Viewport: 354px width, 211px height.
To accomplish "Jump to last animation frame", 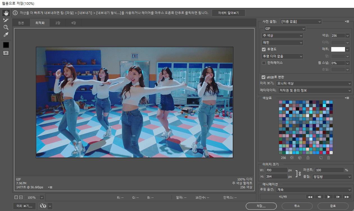I will point(347,197).
